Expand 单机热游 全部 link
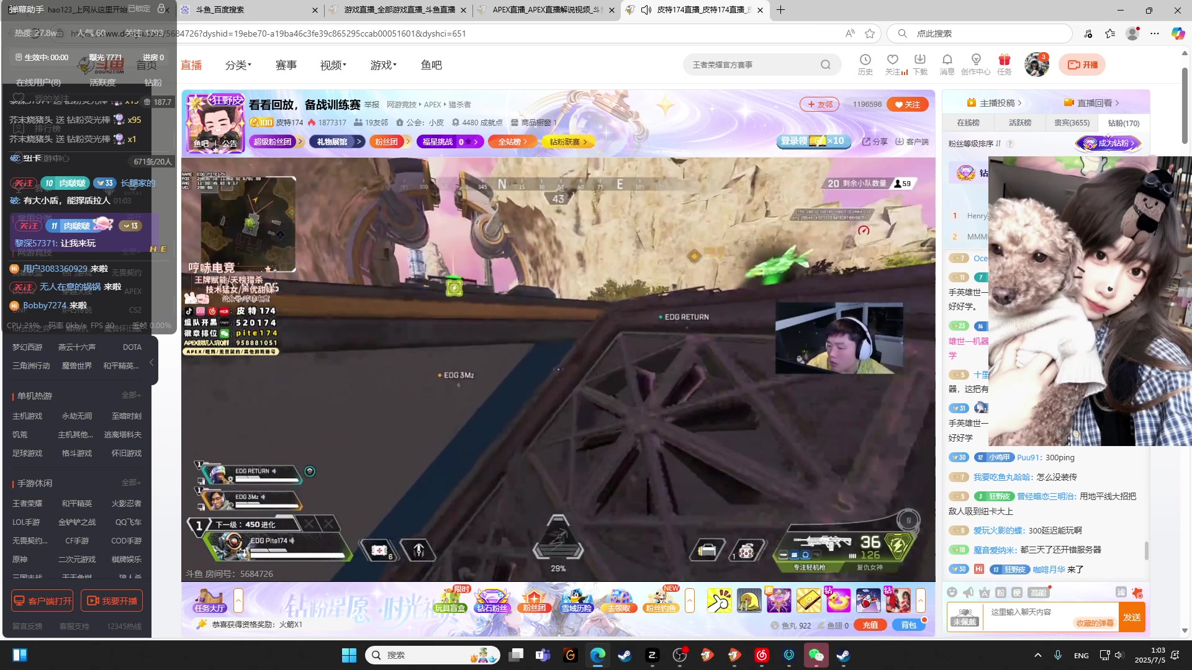The width and height of the screenshot is (1192, 670). [131, 395]
